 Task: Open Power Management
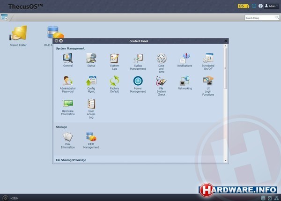(x=138, y=84)
